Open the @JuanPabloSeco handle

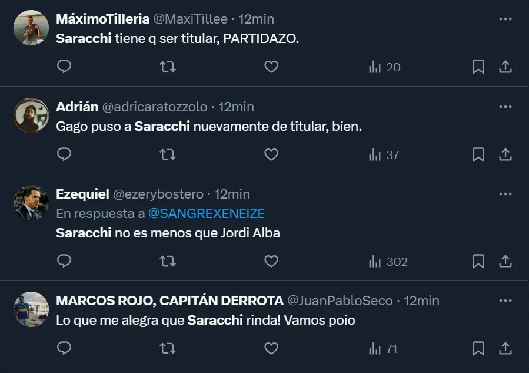pyautogui.click(x=340, y=301)
